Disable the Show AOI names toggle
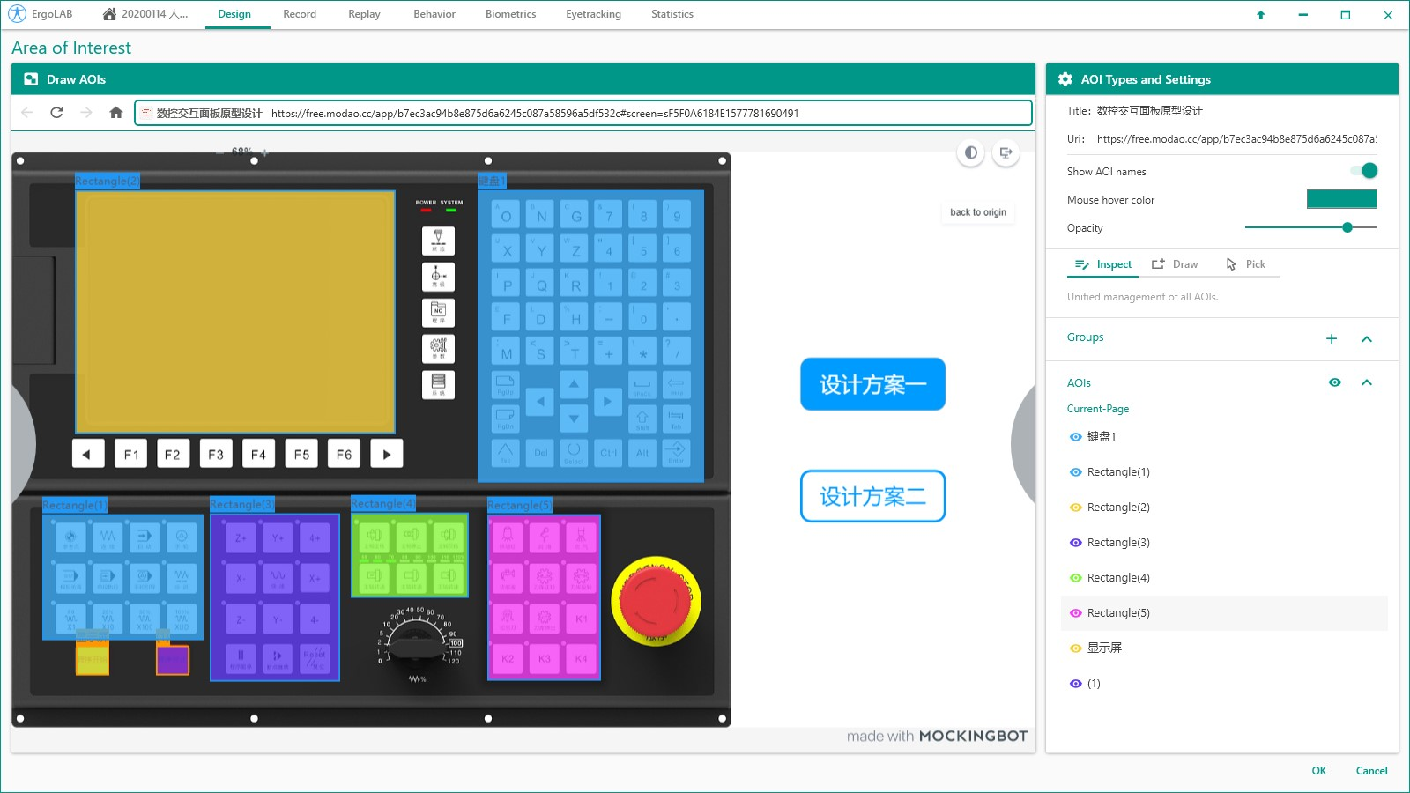The width and height of the screenshot is (1410, 793). tap(1363, 171)
